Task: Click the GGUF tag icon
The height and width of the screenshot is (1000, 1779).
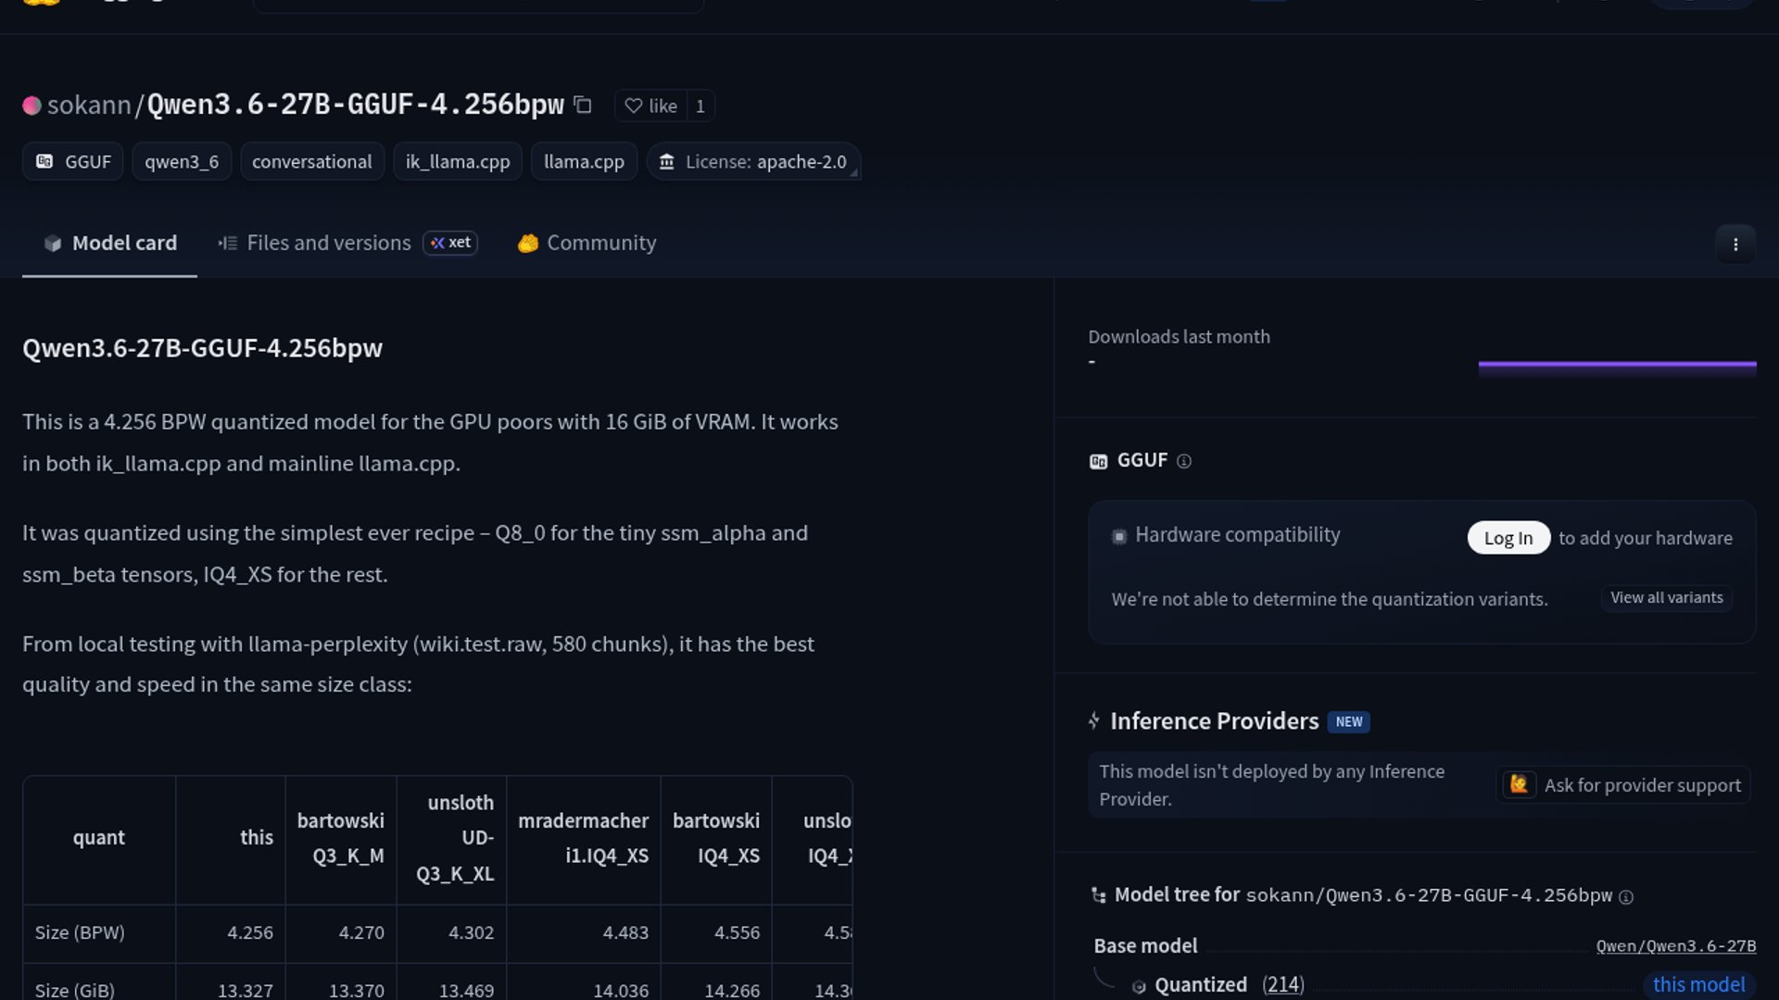Action: pyautogui.click(x=44, y=161)
